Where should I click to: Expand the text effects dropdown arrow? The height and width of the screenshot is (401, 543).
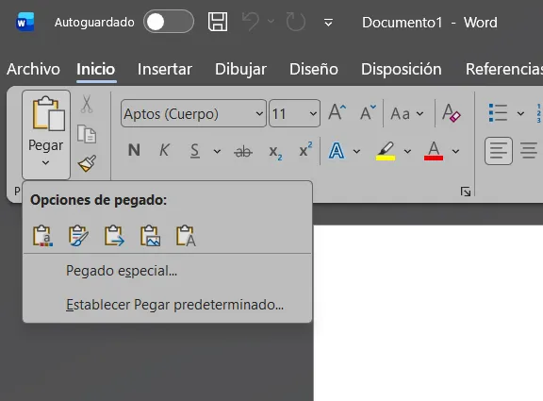point(356,151)
